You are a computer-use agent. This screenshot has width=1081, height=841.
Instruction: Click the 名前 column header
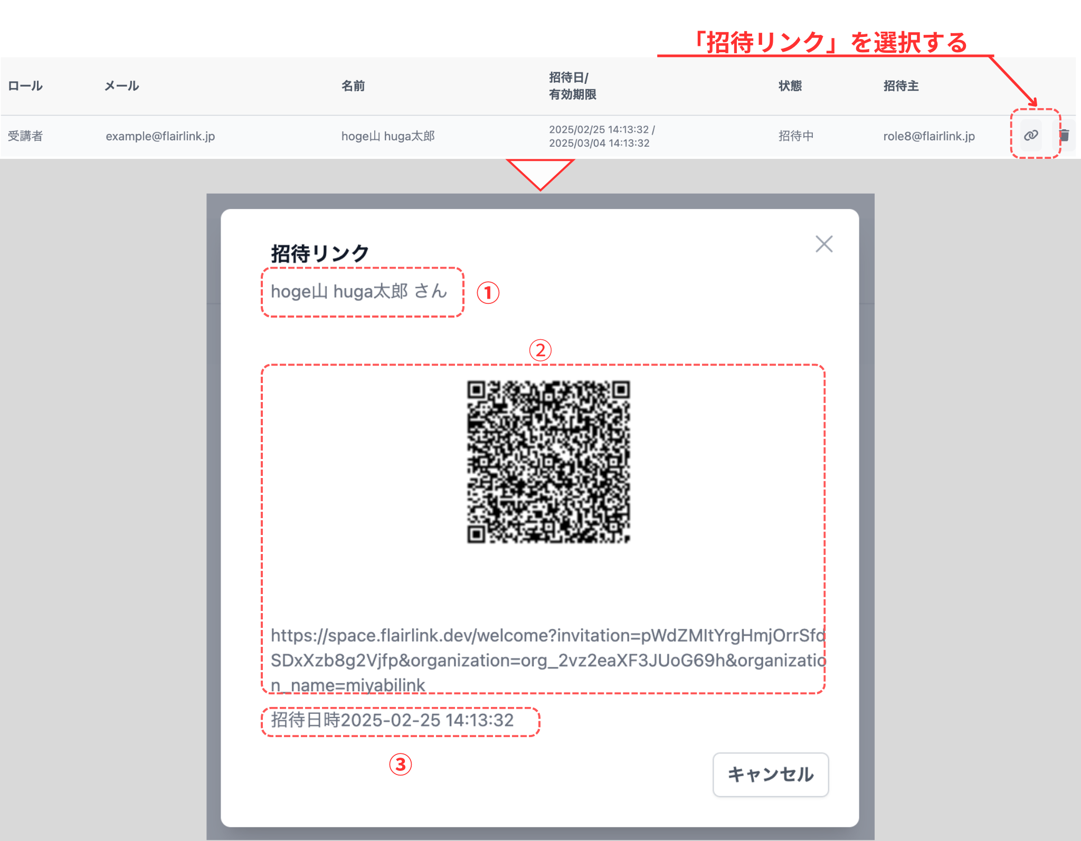[x=353, y=86]
